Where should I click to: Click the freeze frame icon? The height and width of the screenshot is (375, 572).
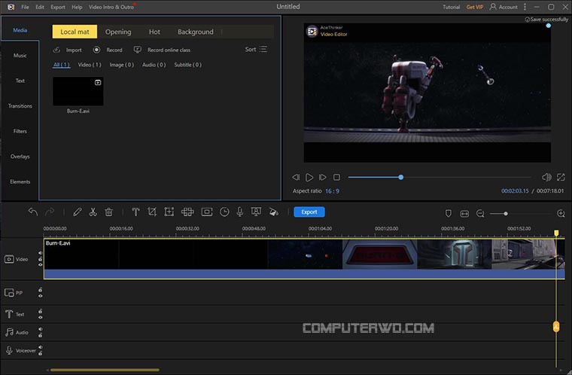pos(207,212)
